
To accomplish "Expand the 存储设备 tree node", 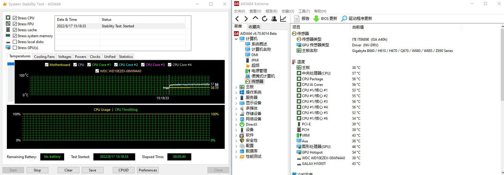I will (236, 114).
